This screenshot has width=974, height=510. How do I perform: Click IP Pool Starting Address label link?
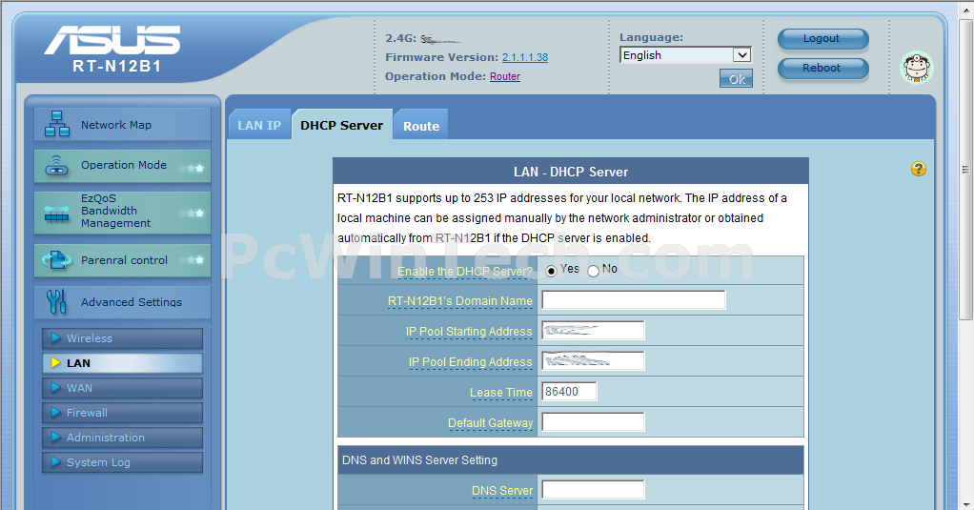coord(469,332)
